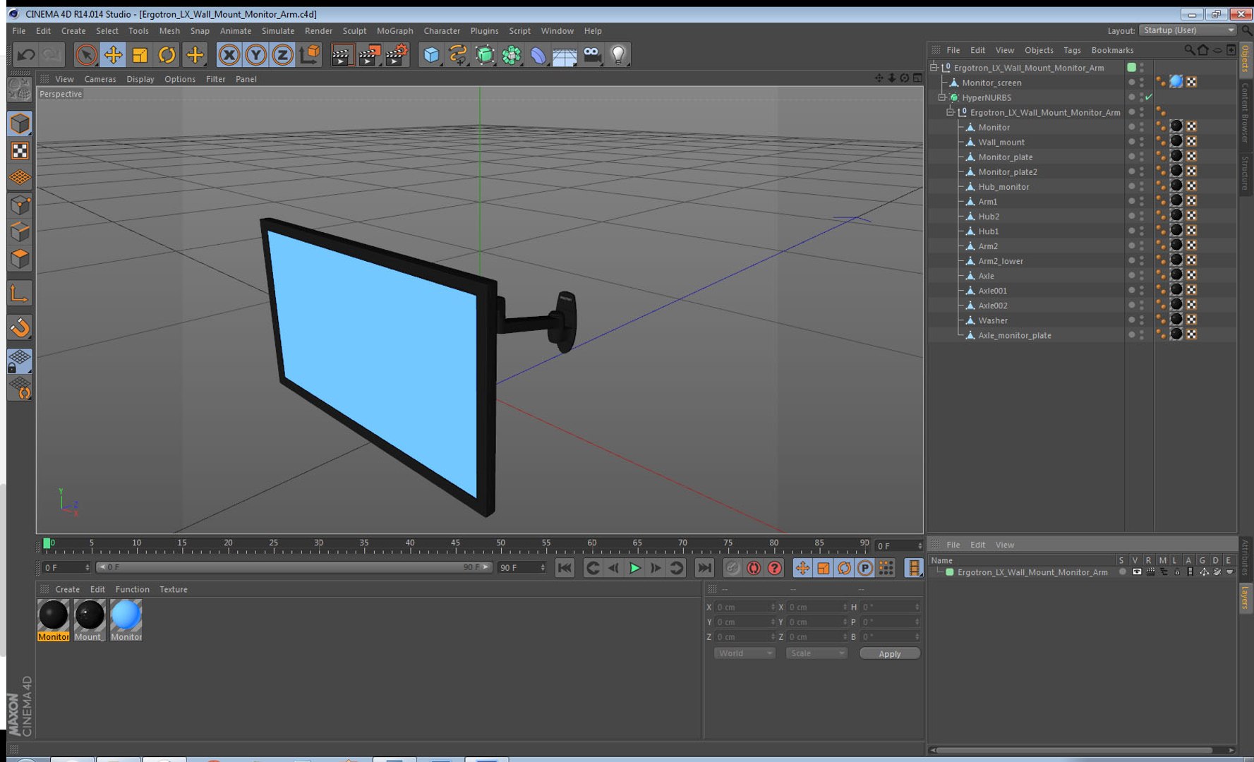Open the Tags menu in Object Manager
The height and width of the screenshot is (762, 1254).
1072,50
